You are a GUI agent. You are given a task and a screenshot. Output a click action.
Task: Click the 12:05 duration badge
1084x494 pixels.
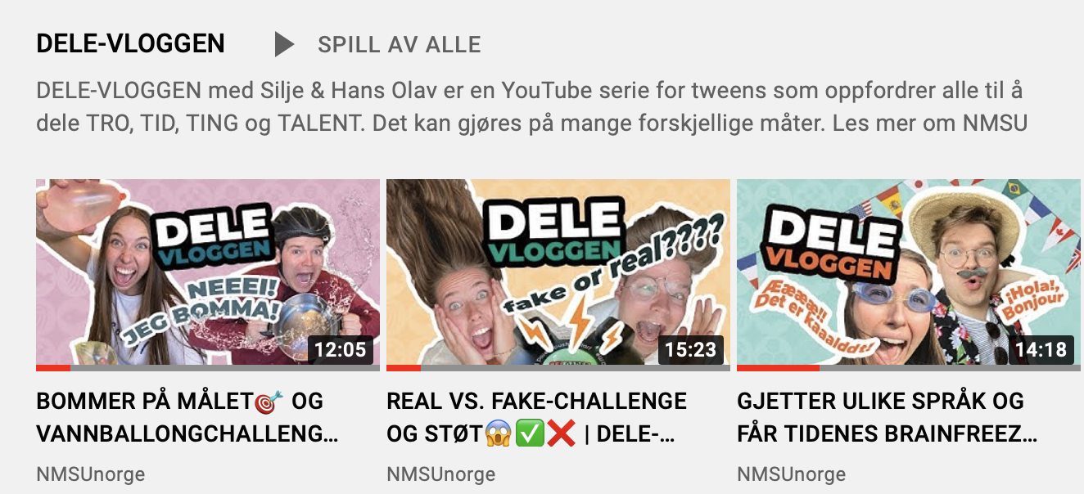pyautogui.click(x=340, y=350)
